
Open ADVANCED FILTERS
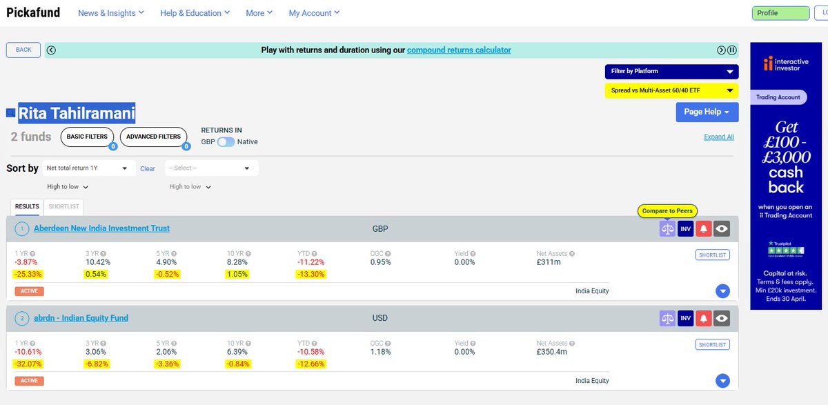153,137
